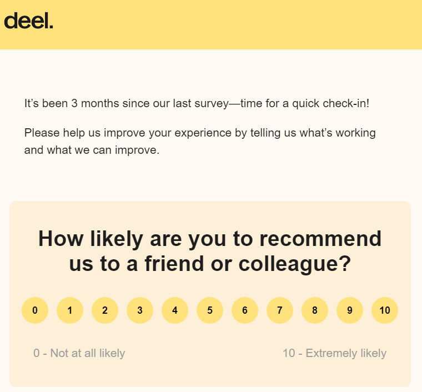Rate likelihood as 4
The image size is (422, 392).
[175, 310]
